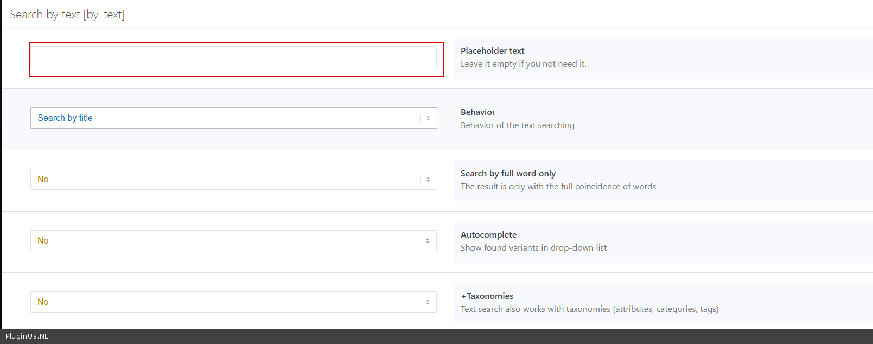The height and width of the screenshot is (344, 873).
Task: Click the Autocomplete option label
Action: pyautogui.click(x=488, y=235)
